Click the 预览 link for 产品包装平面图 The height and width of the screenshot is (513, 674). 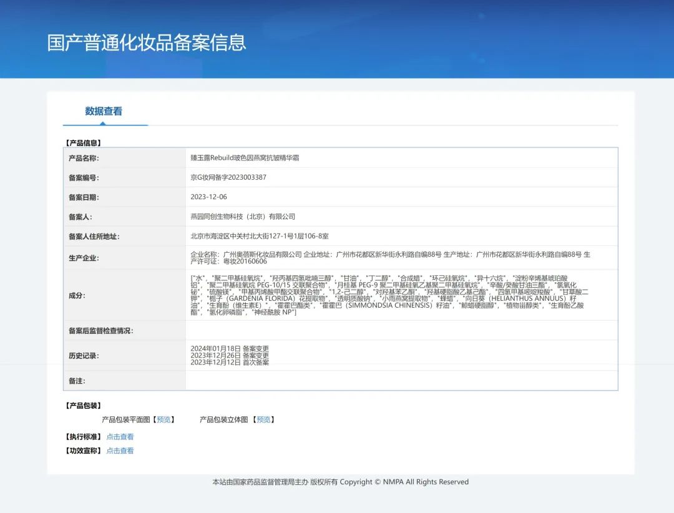click(x=164, y=419)
